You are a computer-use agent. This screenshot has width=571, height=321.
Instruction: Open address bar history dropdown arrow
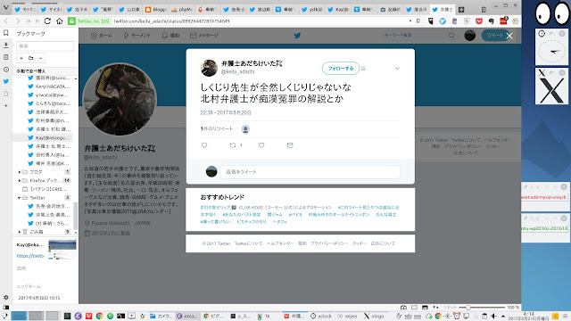click(410, 21)
